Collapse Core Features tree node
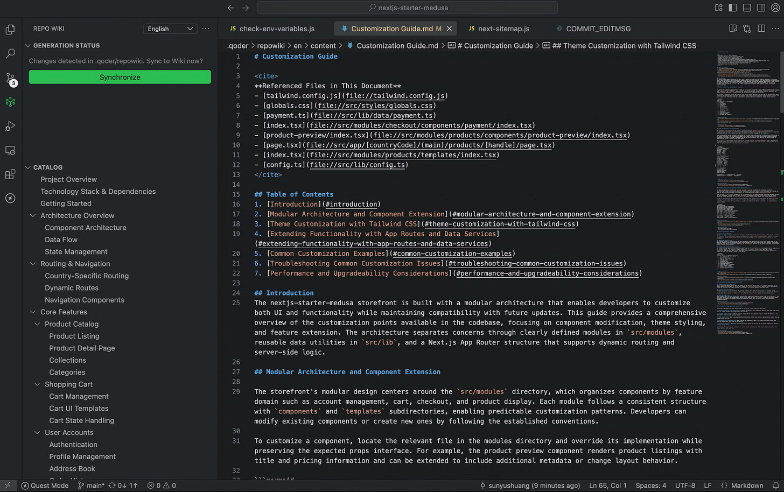This screenshot has width=784, height=492. pos(33,312)
